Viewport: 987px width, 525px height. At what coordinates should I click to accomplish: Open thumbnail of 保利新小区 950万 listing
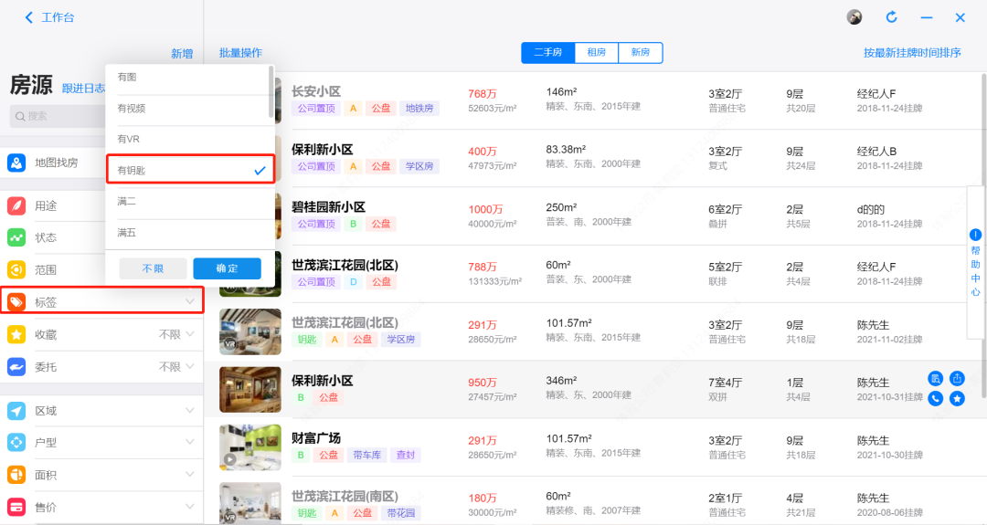[x=250, y=389]
